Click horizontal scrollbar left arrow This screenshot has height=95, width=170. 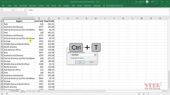[104, 91]
